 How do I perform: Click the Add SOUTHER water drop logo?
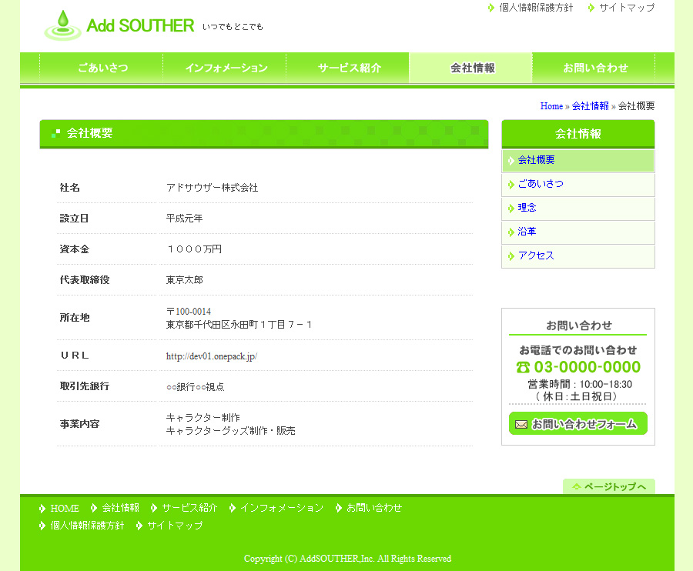click(x=62, y=25)
